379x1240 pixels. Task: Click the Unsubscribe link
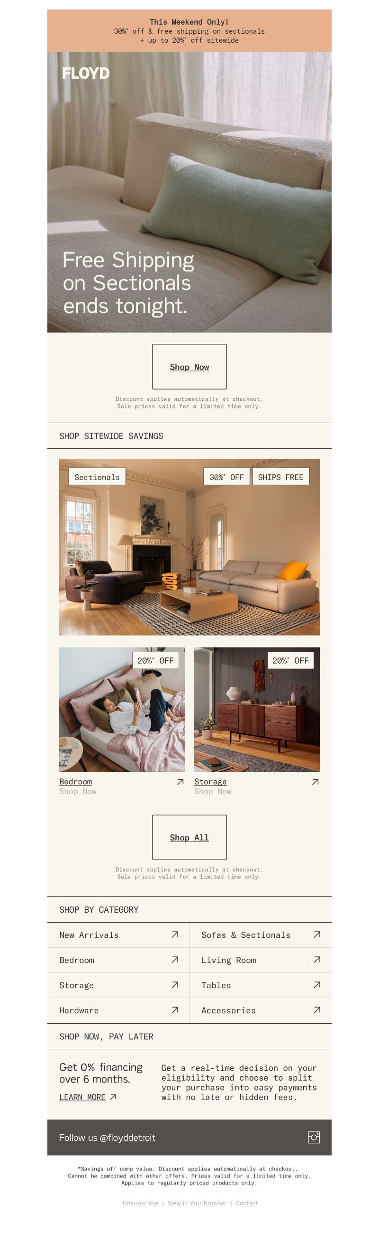point(140,1203)
